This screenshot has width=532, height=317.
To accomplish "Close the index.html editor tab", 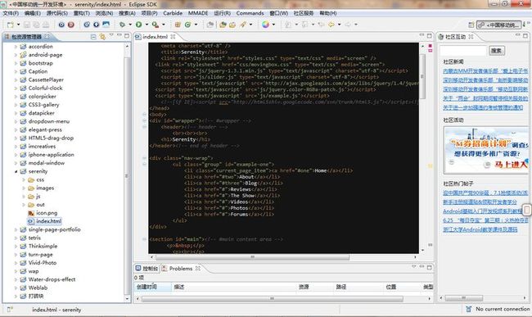I will click(173, 36).
